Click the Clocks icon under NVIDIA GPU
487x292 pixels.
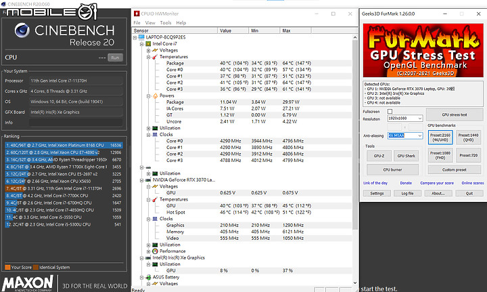155,219
